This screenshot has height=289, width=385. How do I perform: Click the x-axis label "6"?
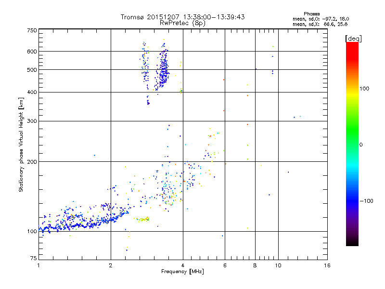(225, 265)
